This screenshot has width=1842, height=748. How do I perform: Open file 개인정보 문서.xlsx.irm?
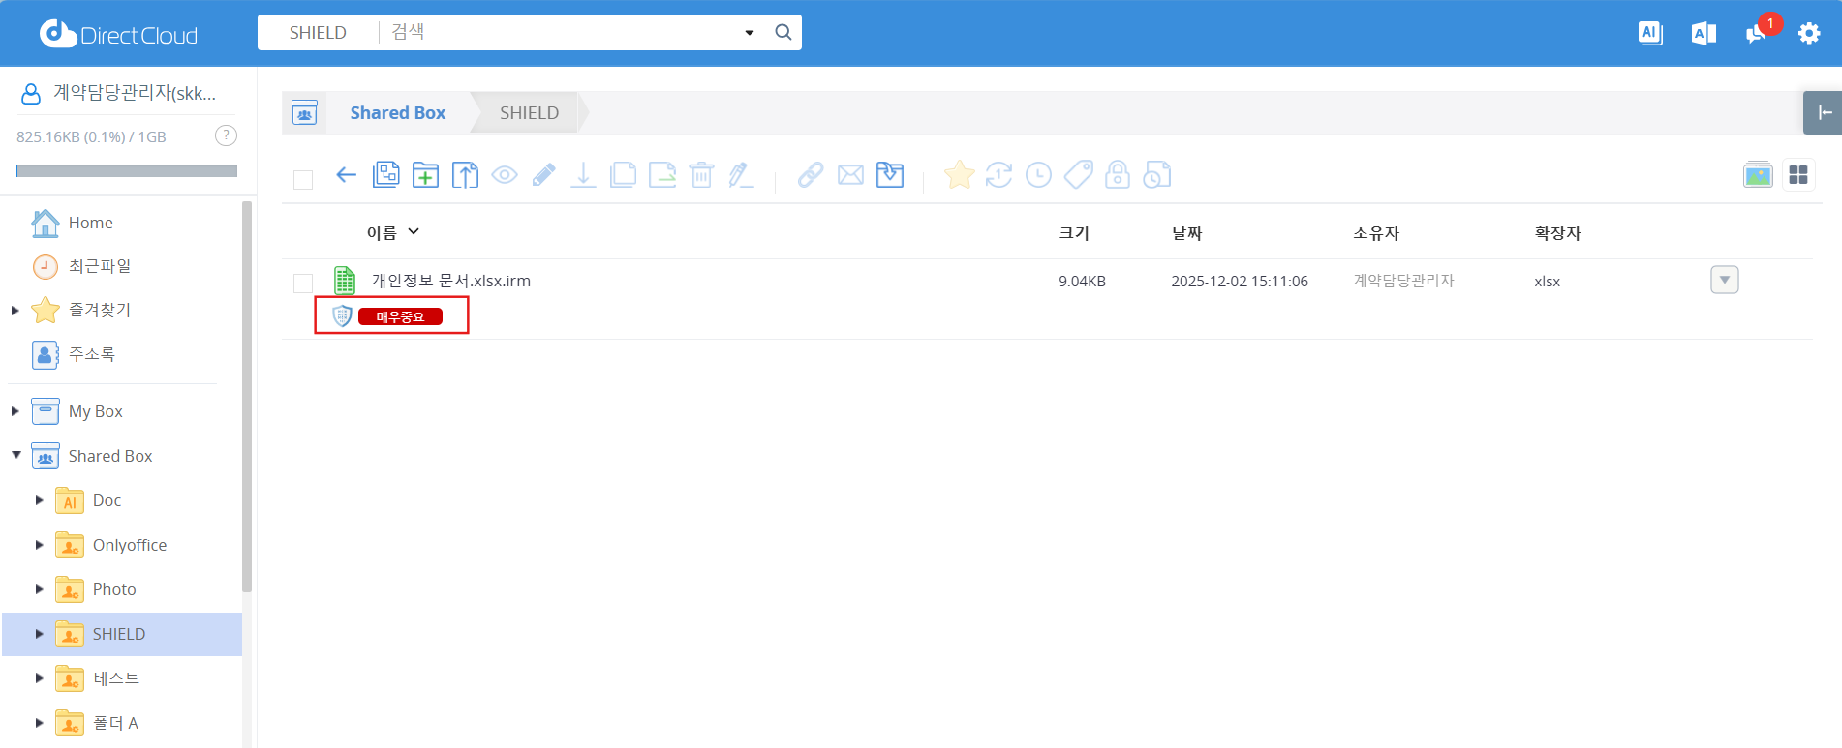pyautogui.click(x=450, y=281)
